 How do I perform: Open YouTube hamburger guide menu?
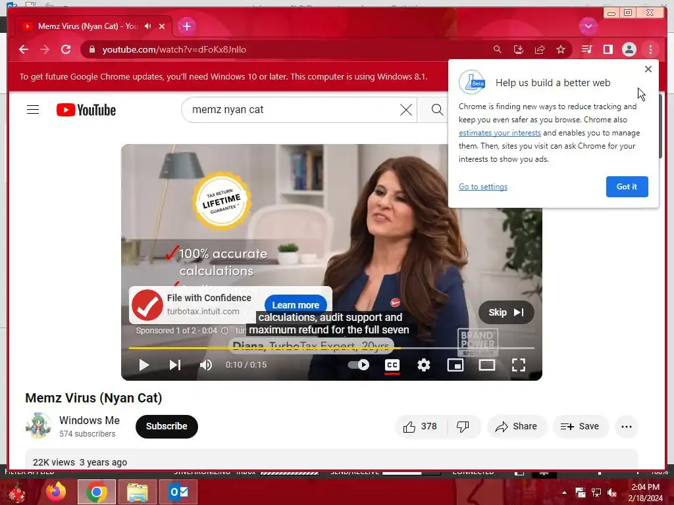click(x=33, y=110)
